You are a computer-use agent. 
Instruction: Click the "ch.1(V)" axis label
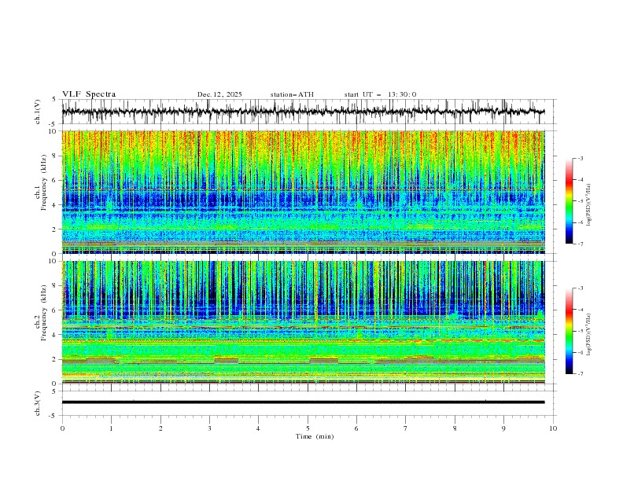(38, 112)
